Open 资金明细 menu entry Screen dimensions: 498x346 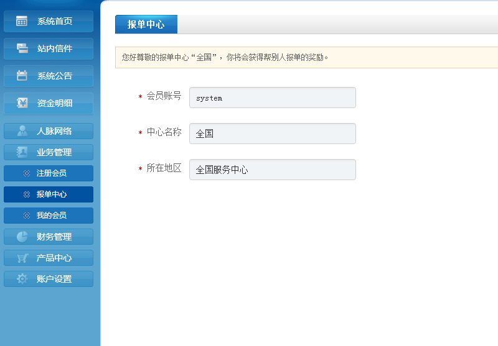click(x=49, y=103)
